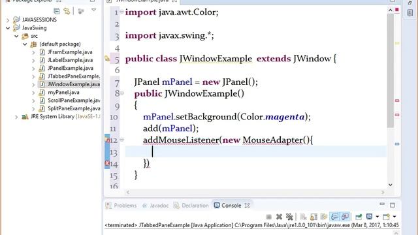Image resolution: width=418 pixels, height=235 pixels.
Task: Click the default package icon
Action: click(x=33, y=44)
